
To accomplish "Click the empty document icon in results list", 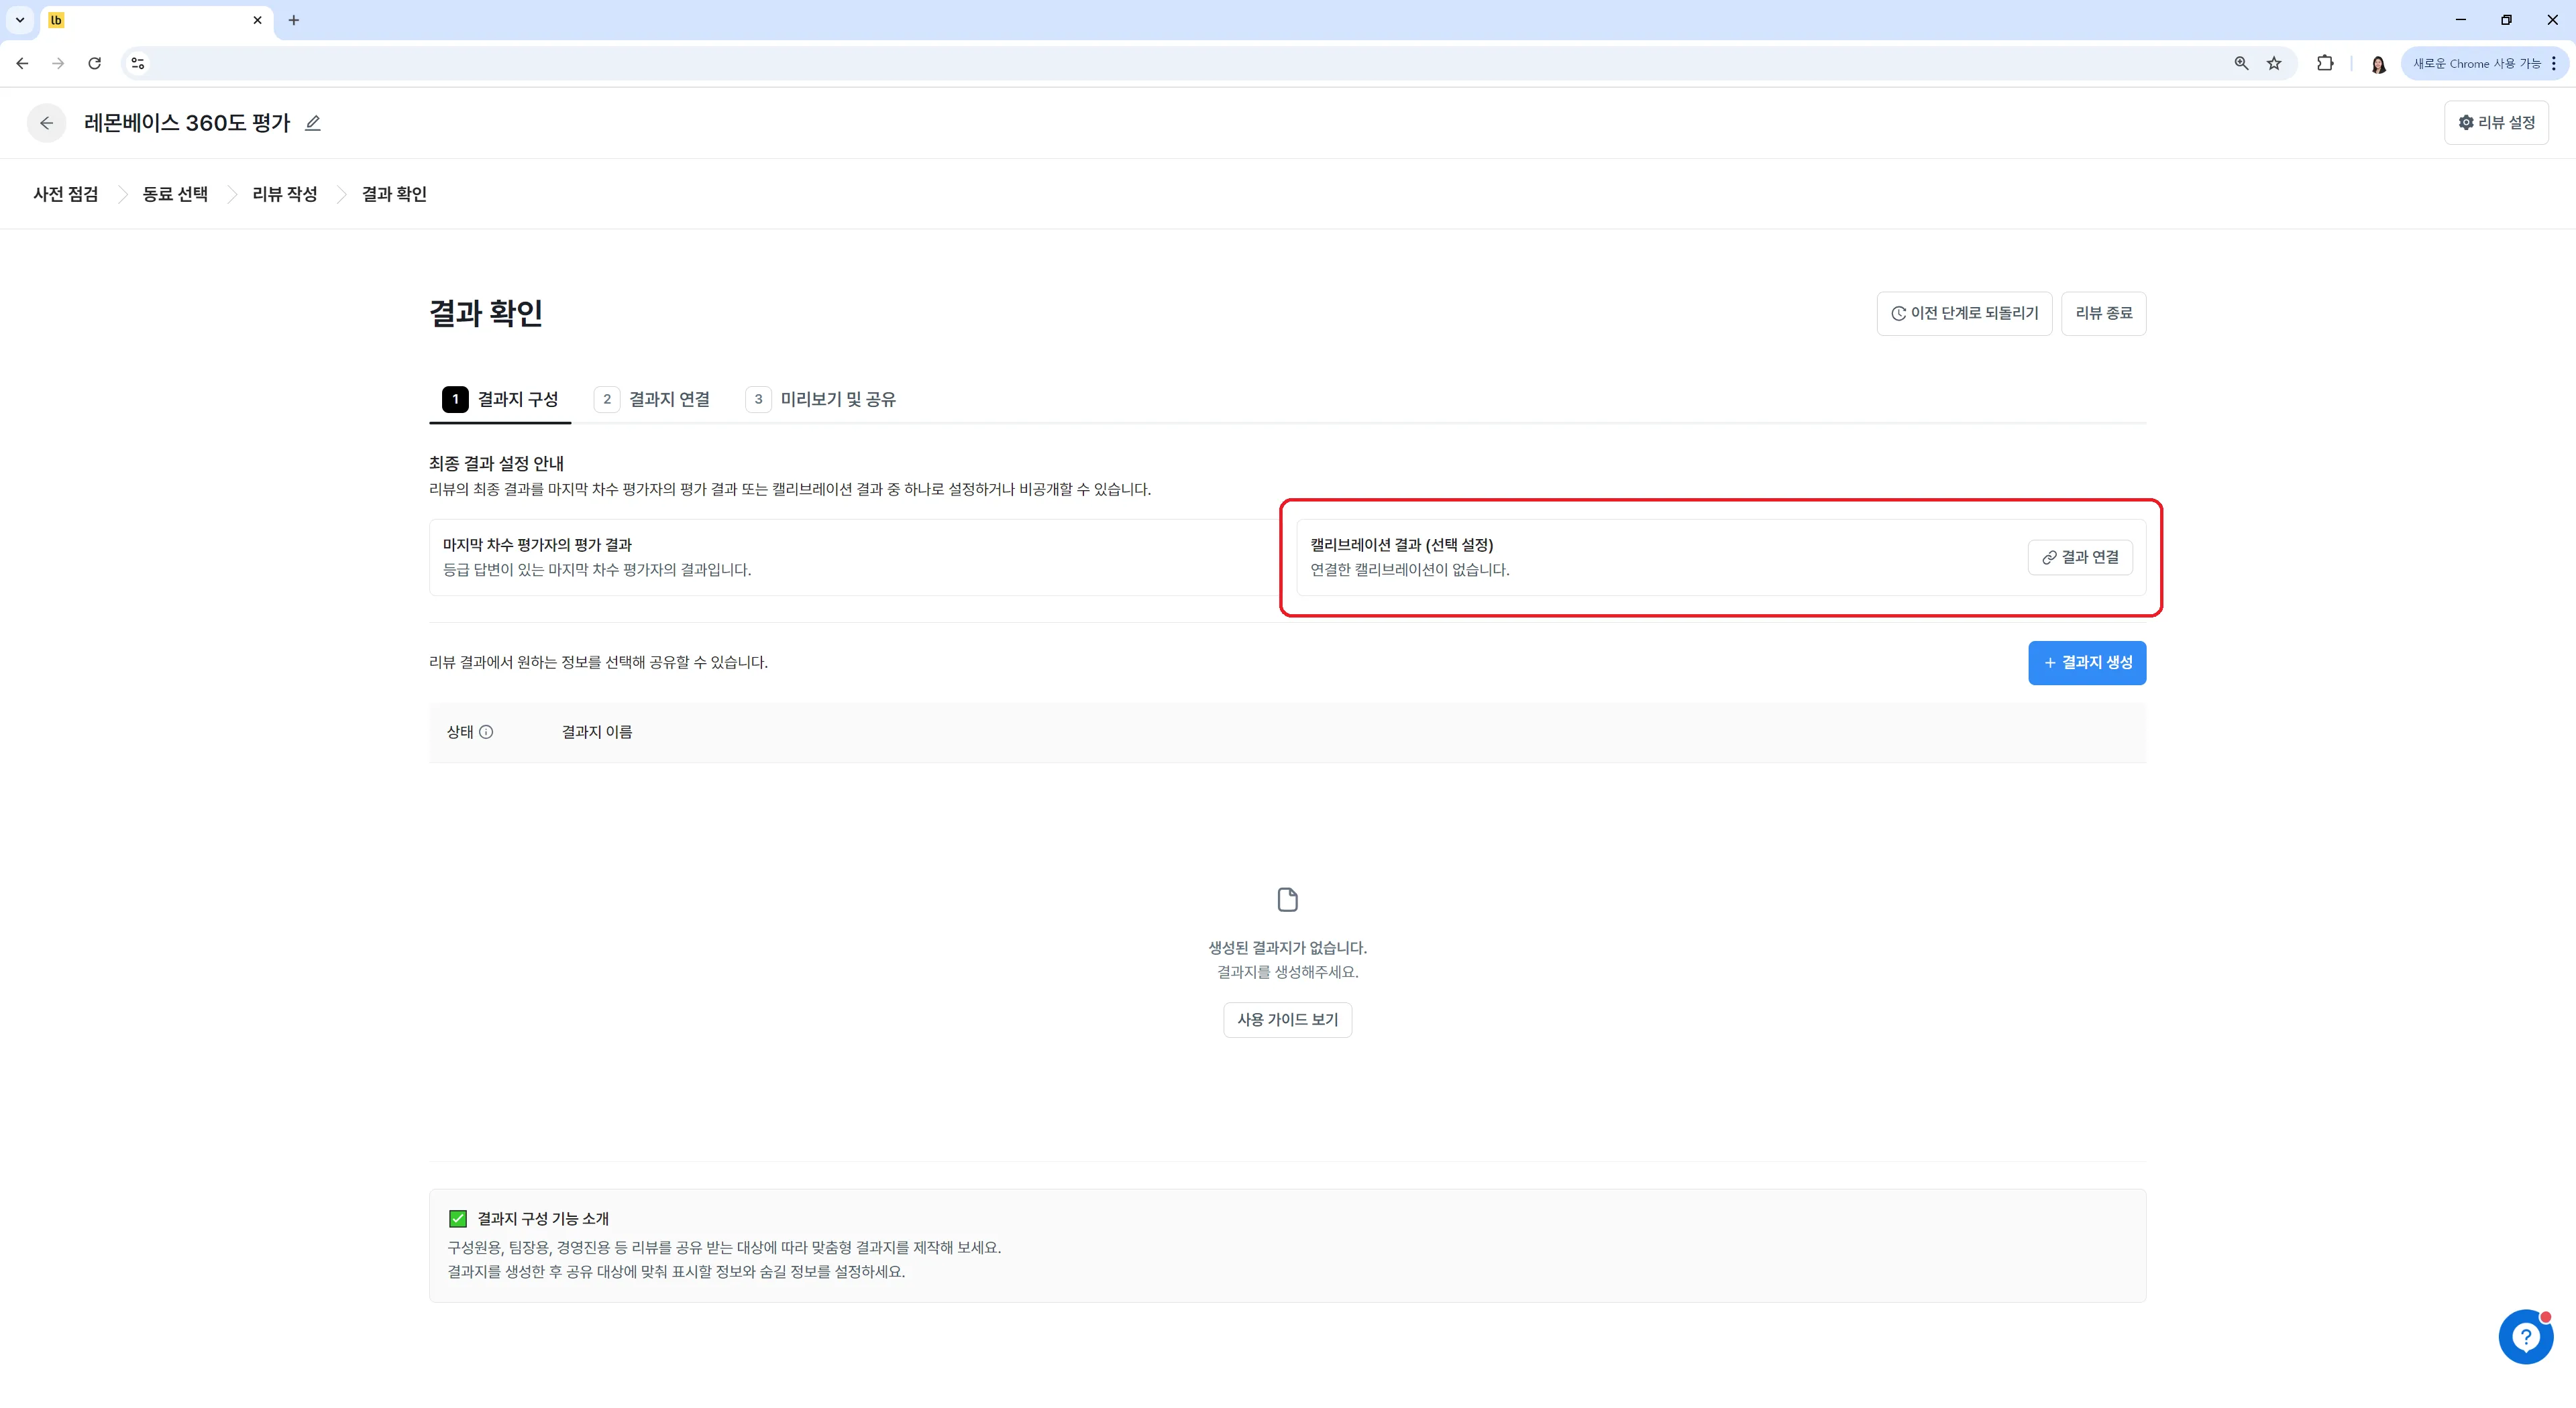I will point(1288,899).
